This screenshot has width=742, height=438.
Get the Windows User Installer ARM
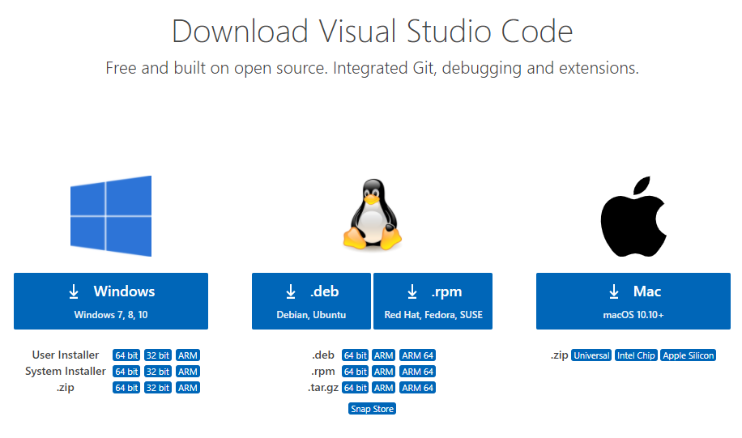(188, 355)
